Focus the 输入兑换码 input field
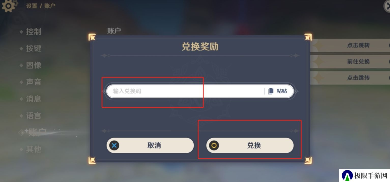 [185, 91]
